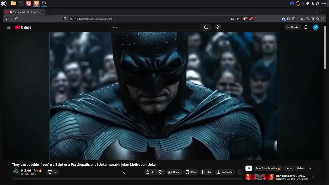Open the browser extensions puzzle icon
This screenshot has height=185, width=329.
[289, 19]
